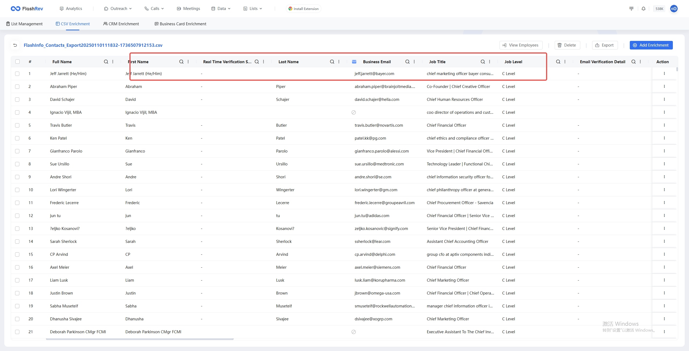Click jeff.jarrett@bayer.com email cell
Viewport: 689px width, 351px height.
(374, 73)
